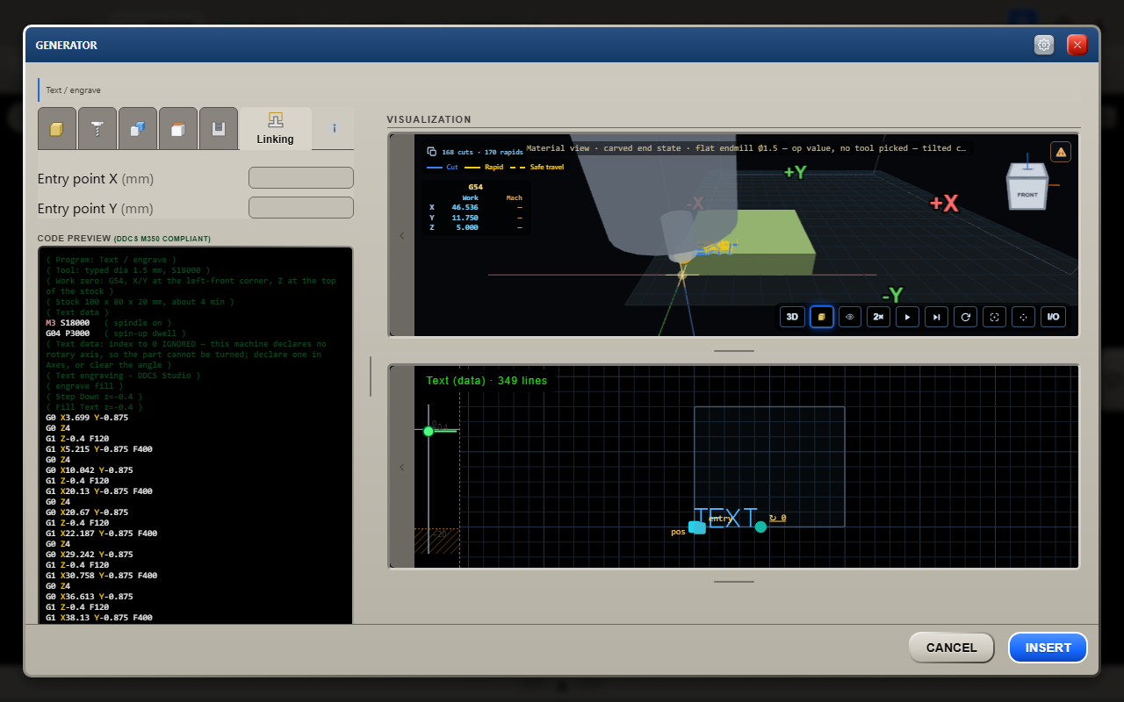Toggle the I/O panel button
Image resolution: width=1124 pixels, height=702 pixels.
click(1053, 317)
